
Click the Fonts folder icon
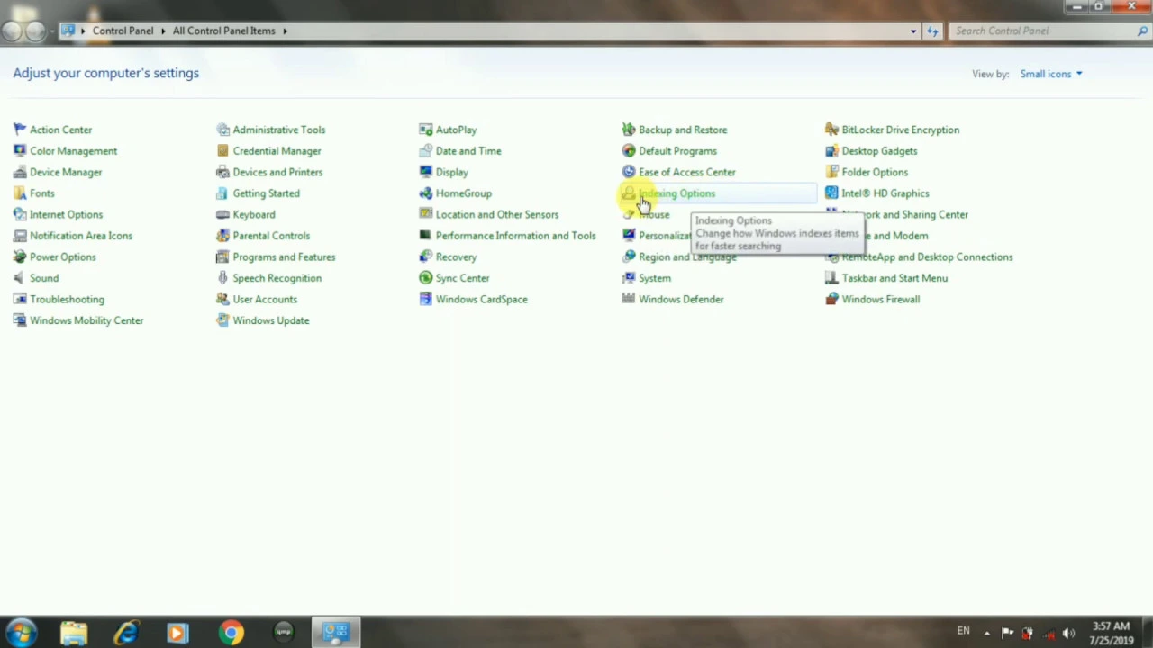pos(20,193)
